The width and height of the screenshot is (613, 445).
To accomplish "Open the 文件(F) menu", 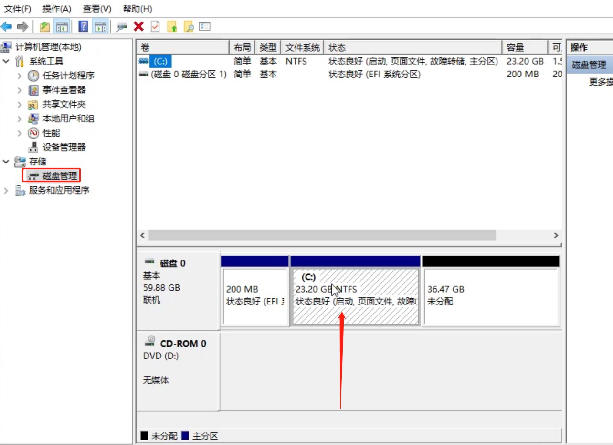I will [x=18, y=9].
